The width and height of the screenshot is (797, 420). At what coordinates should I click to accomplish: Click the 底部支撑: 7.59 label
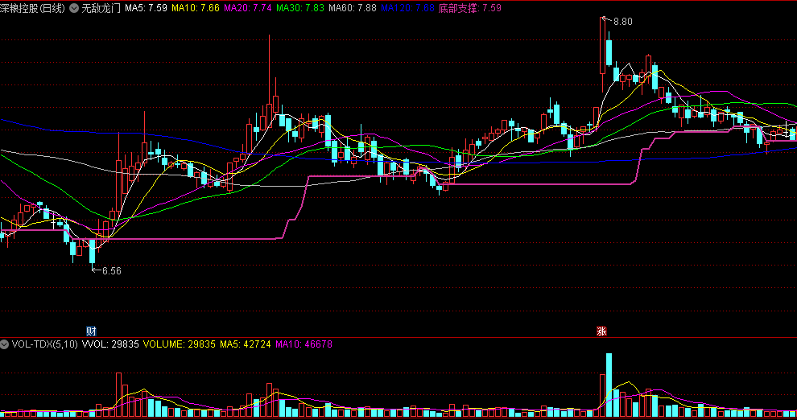tap(470, 8)
